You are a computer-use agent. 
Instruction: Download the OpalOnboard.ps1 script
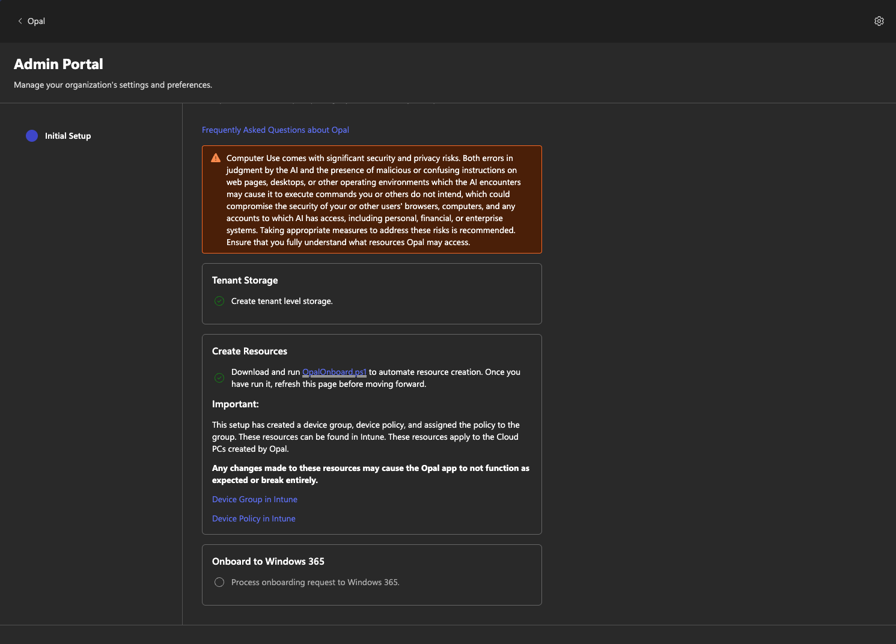point(334,372)
